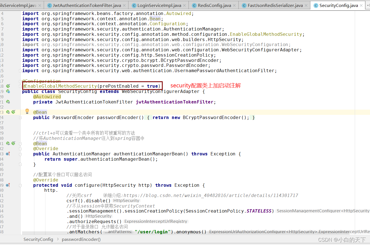Switch to JwtAuthenticationTokenFilter.java tab
Image resolution: width=370 pixels, height=245 pixels.
tap(87, 6)
